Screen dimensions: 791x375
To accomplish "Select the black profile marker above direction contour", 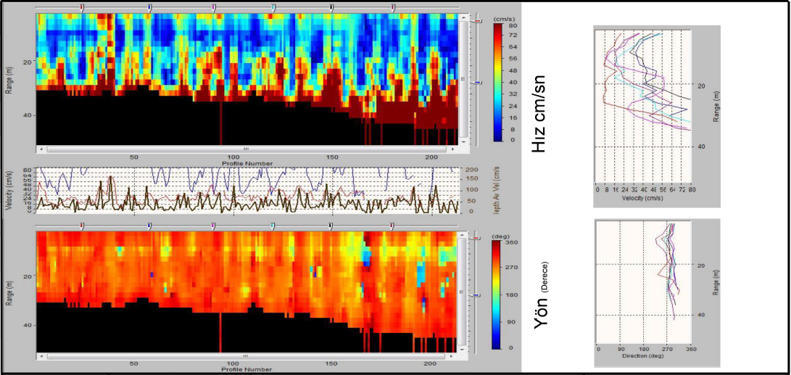I will [331, 225].
